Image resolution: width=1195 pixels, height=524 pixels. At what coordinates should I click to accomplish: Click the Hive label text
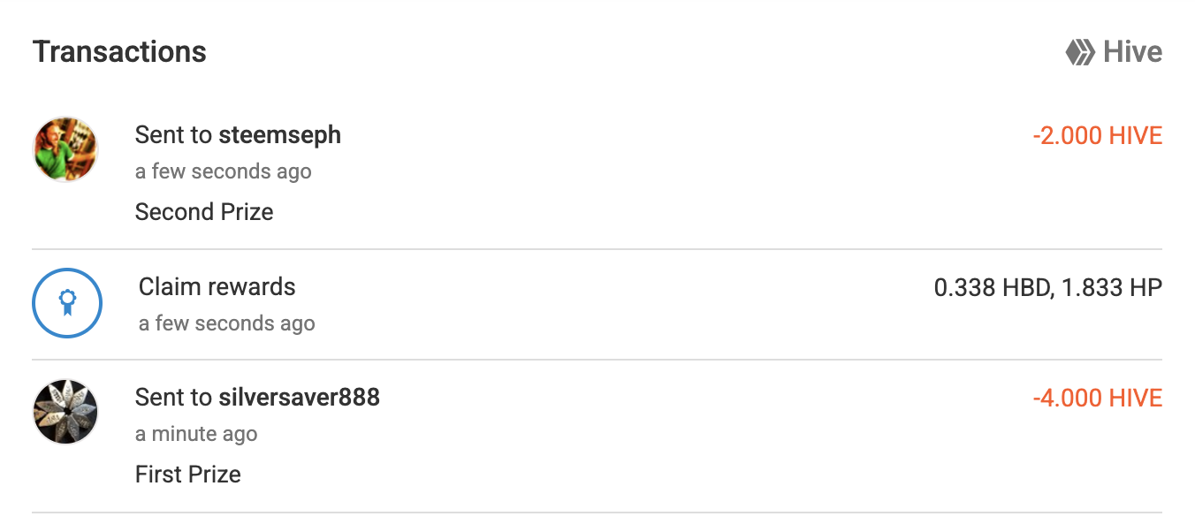click(x=1132, y=52)
